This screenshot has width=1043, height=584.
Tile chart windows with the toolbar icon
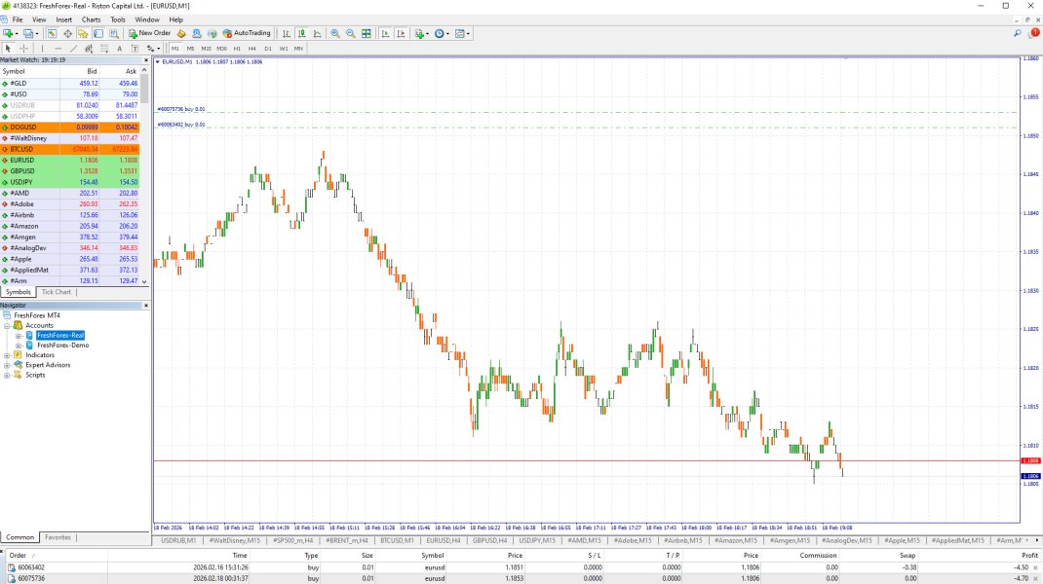point(367,33)
